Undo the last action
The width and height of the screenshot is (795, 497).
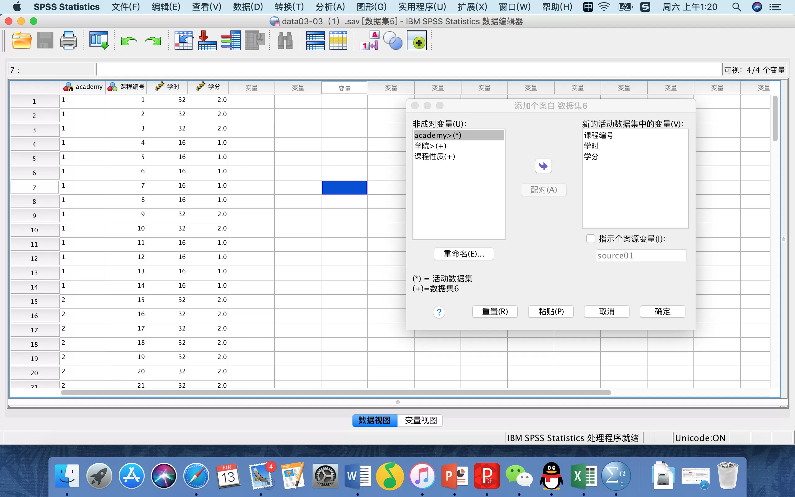tap(129, 40)
